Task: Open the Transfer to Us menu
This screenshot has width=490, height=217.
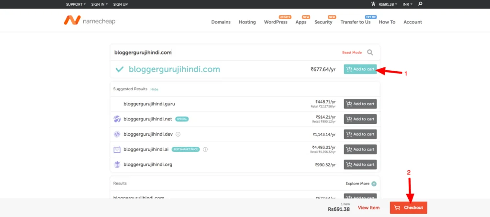Action: point(356,22)
